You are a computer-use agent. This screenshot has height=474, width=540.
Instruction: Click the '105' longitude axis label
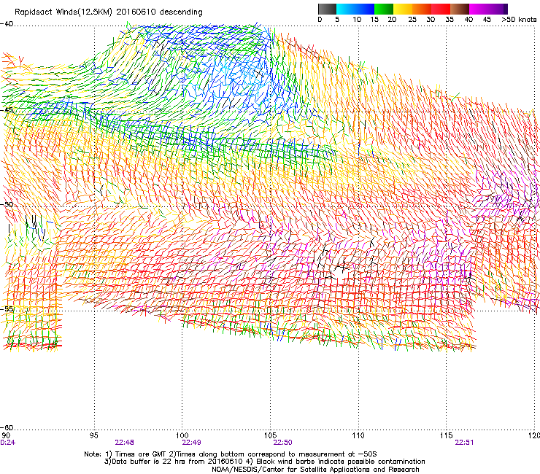[x=270, y=435]
